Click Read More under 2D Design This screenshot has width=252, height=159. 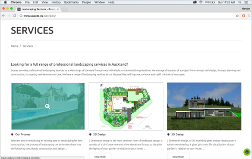click(100, 156)
